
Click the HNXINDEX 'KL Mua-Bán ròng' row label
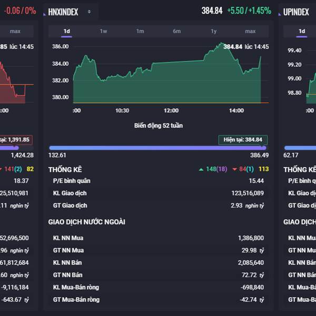(x=76, y=287)
